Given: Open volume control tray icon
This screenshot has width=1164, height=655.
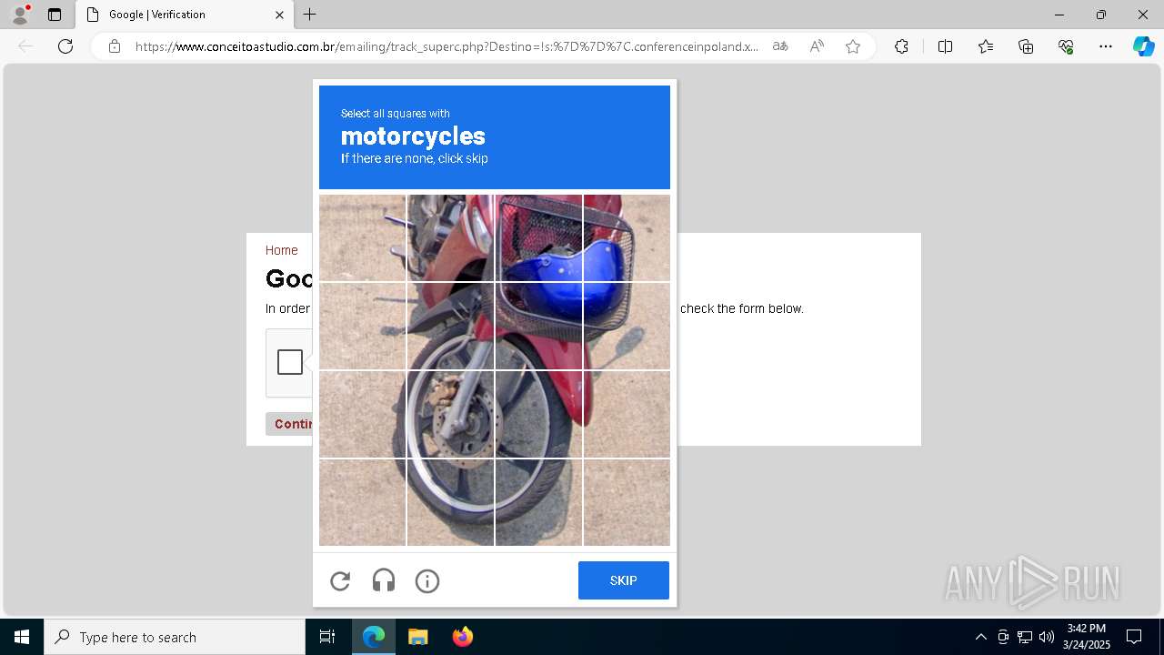Looking at the screenshot, I should click(1046, 637).
